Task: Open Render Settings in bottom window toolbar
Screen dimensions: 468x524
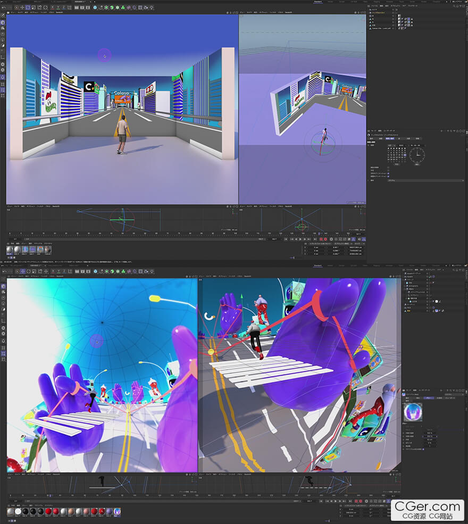Action: 88,271
